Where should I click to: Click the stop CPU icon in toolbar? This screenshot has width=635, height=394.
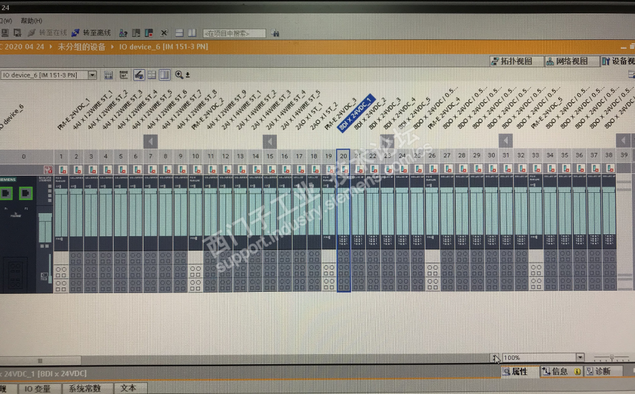click(149, 33)
